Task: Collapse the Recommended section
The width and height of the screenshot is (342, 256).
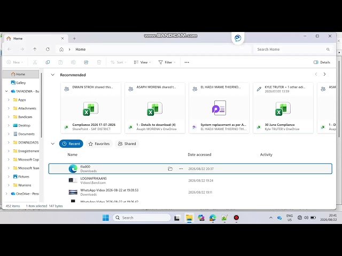Action: (52, 75)
